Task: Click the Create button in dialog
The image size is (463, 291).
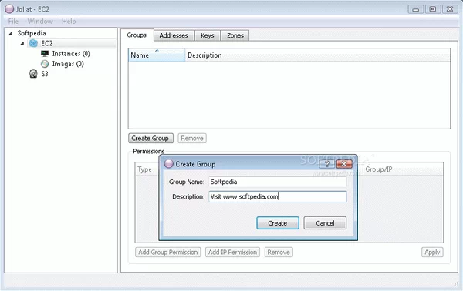Action: click(x=278, y=223)
